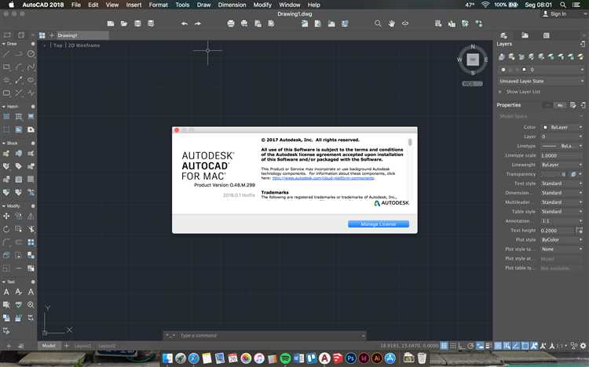
Task: Click the Top view label
Action: coord(57,45)
